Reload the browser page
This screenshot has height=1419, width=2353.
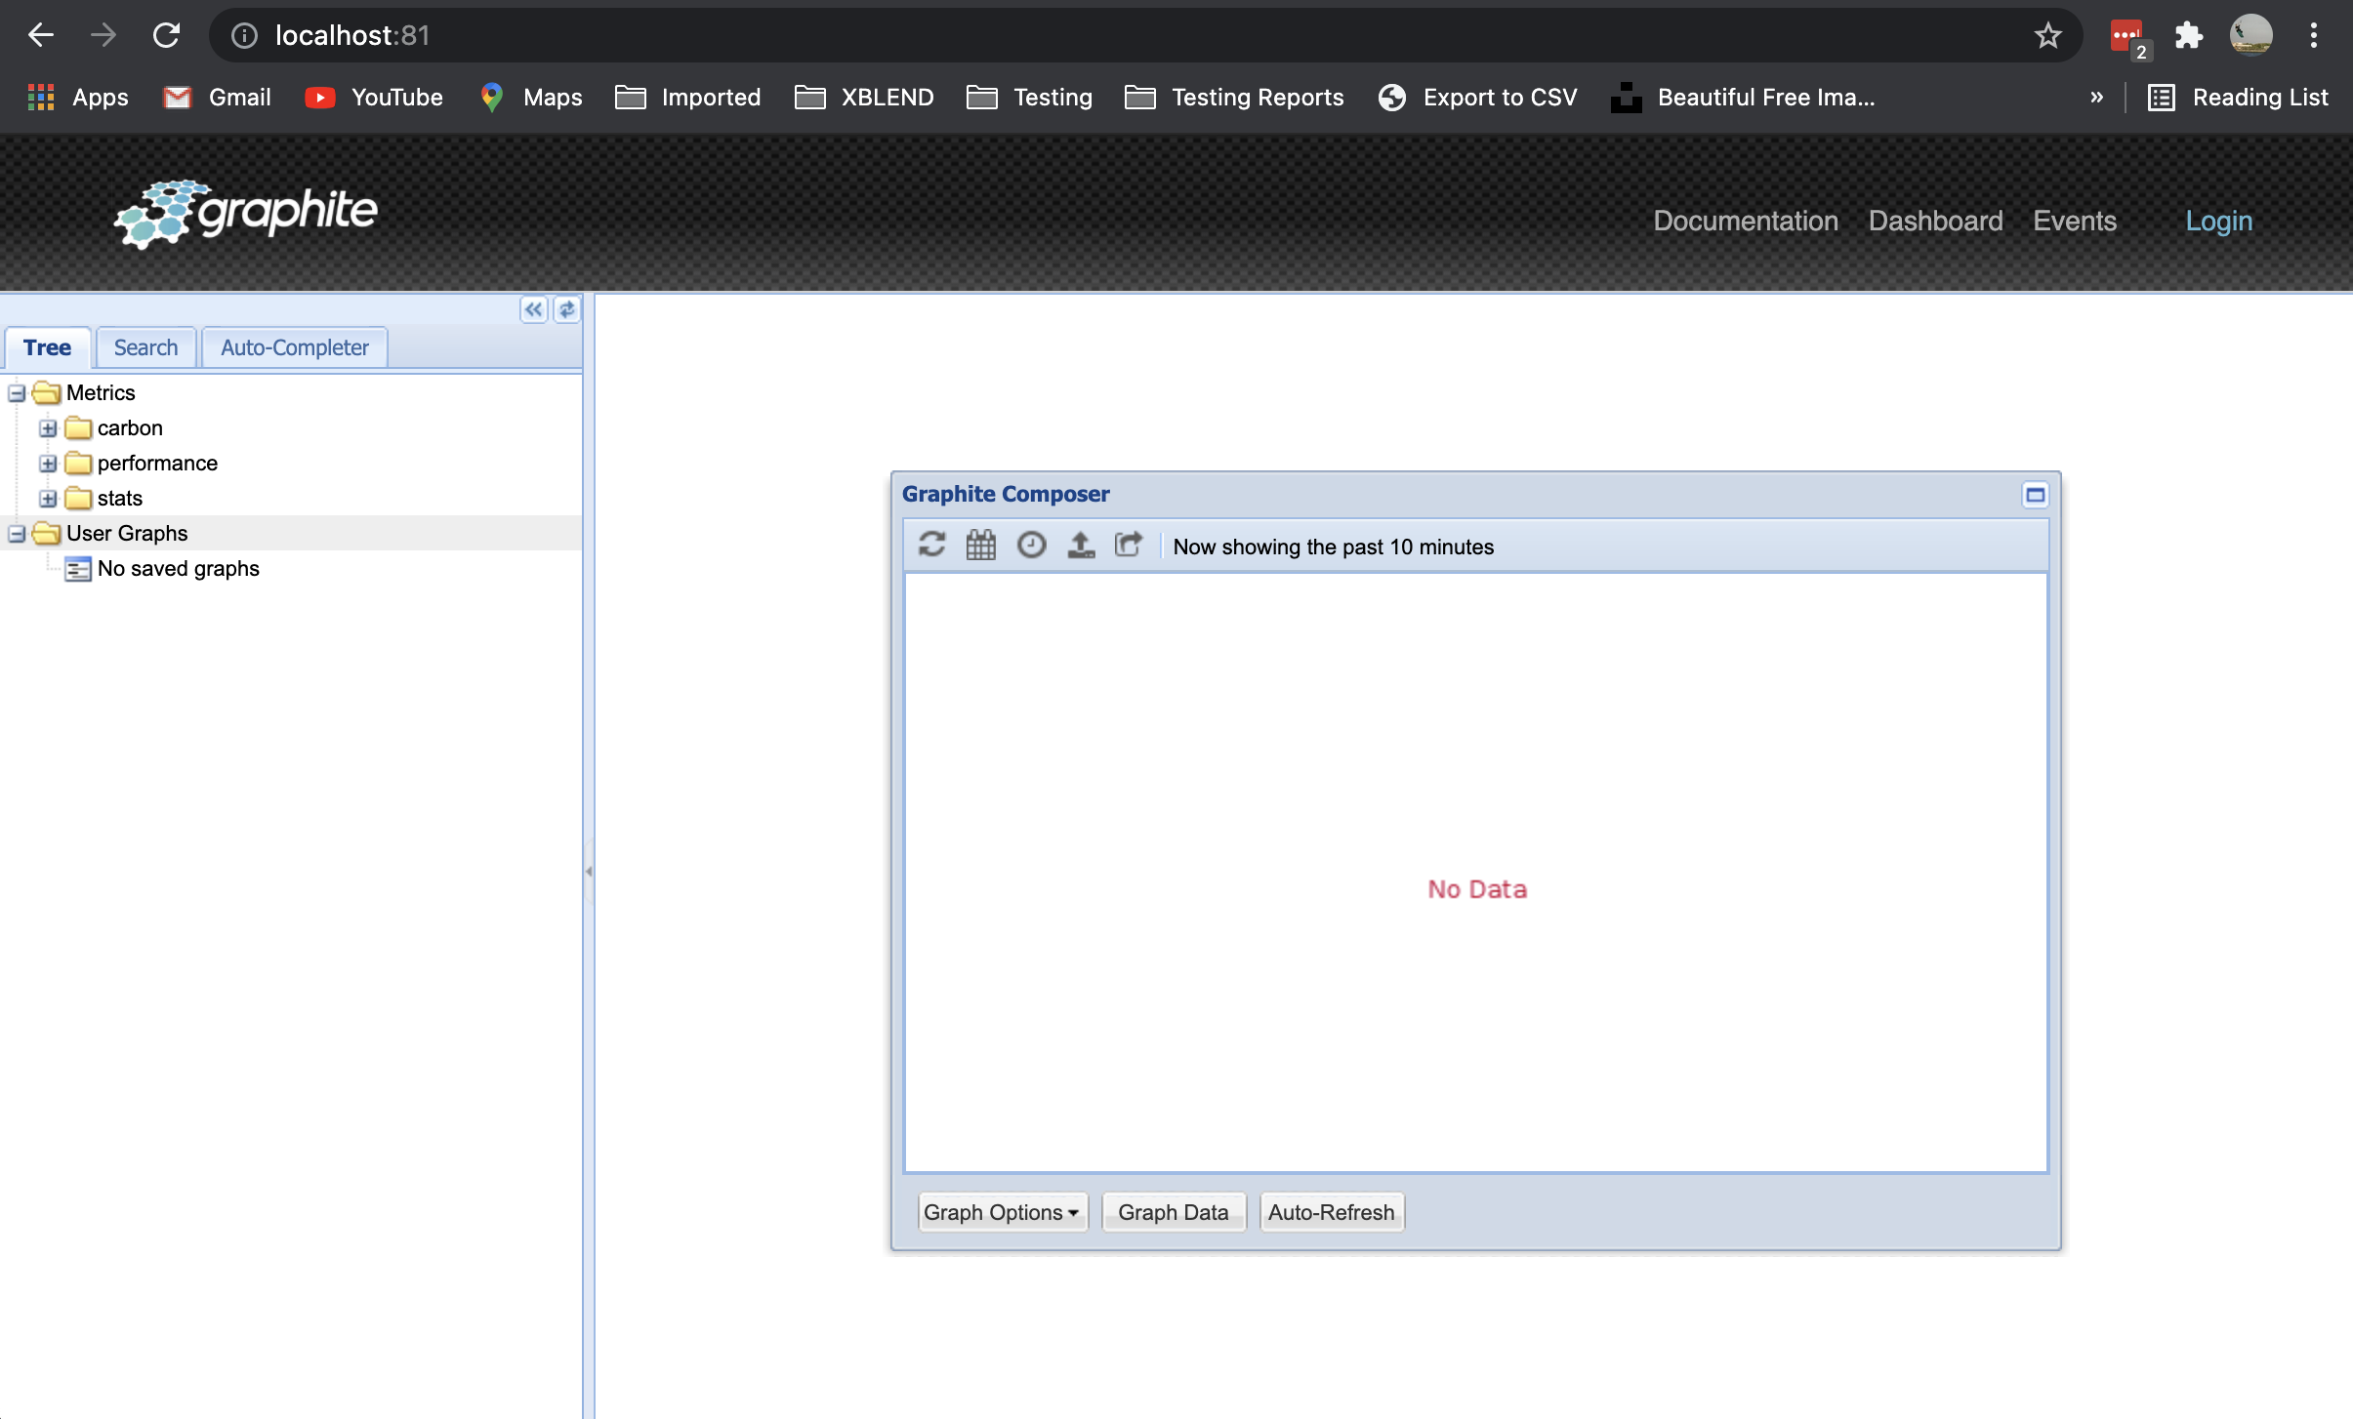pos(166,36)
